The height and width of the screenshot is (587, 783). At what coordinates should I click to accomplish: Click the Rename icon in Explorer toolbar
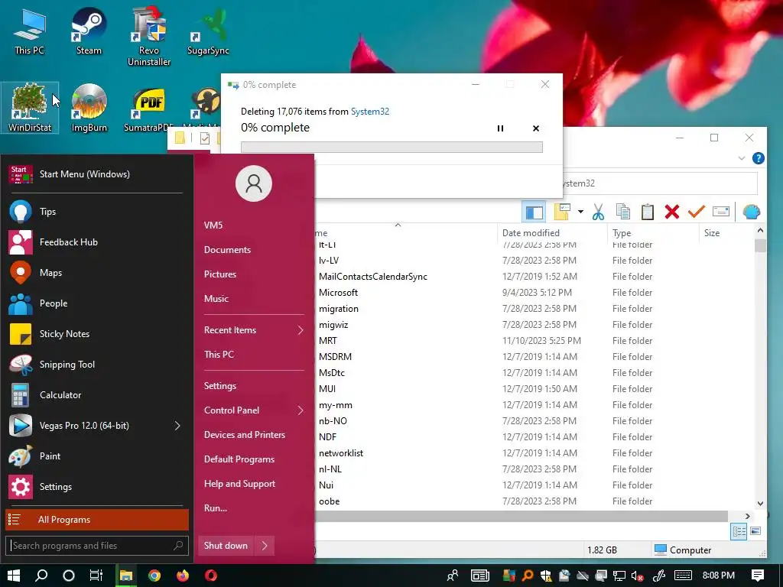tap(720, 212)
